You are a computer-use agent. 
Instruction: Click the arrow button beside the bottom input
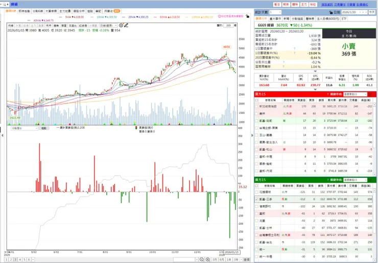coord(197,259)
